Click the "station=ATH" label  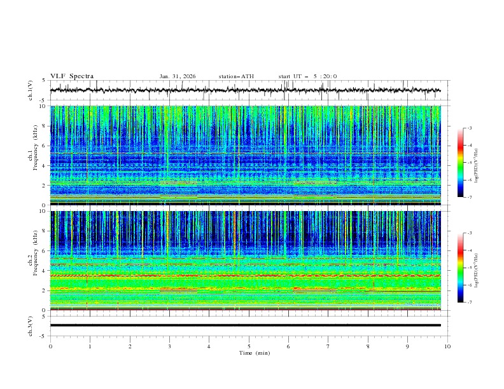(x=236, y=76)
